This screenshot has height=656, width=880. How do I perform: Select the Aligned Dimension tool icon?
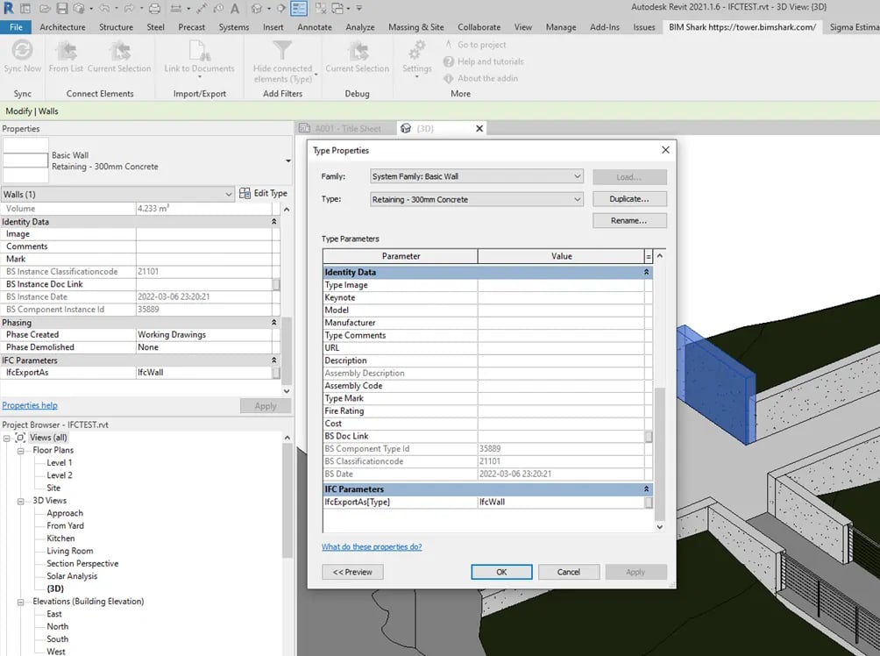[x=202, y=9]
